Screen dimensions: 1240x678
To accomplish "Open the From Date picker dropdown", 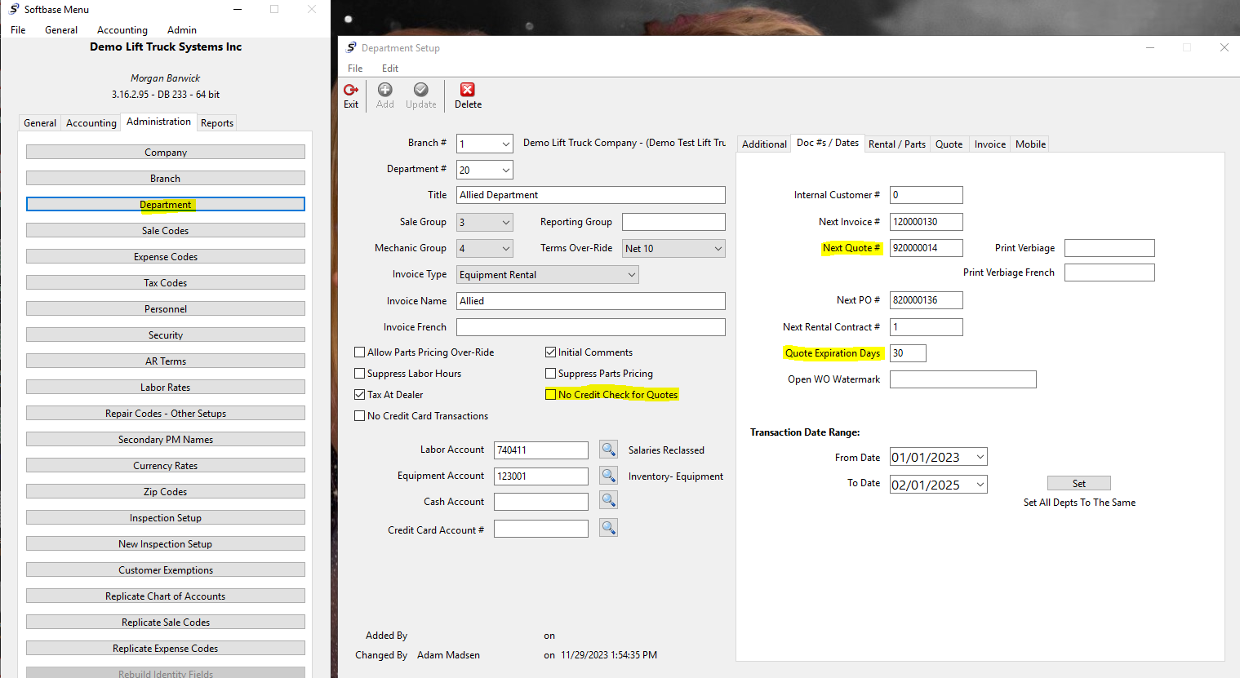I will coord(980,457).
